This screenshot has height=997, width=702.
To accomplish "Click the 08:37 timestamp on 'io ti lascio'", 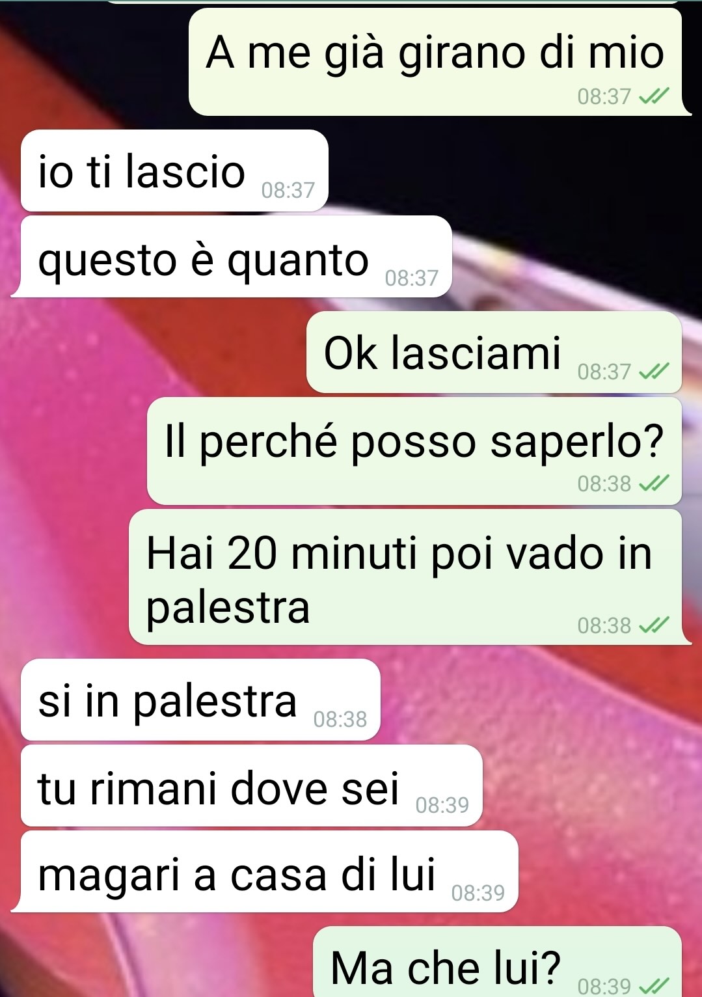I will coord(288,190).
